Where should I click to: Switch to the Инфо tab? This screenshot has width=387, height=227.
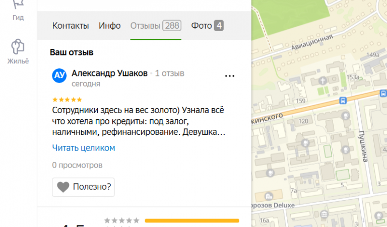(109, 26)
